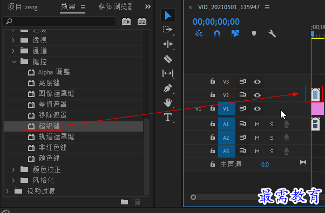Toggle lock on V3 track
This screenshot has height=213, width=325.
pos(213,81)
